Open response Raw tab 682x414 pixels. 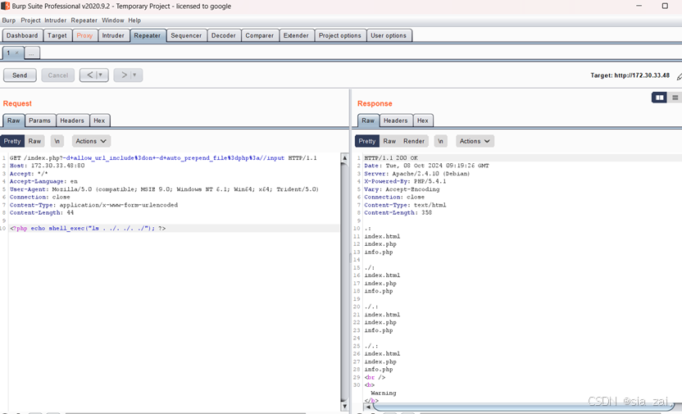coord(368,121)
